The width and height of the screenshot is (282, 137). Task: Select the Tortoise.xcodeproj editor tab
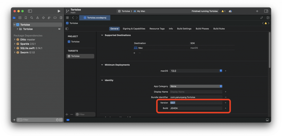95,18
